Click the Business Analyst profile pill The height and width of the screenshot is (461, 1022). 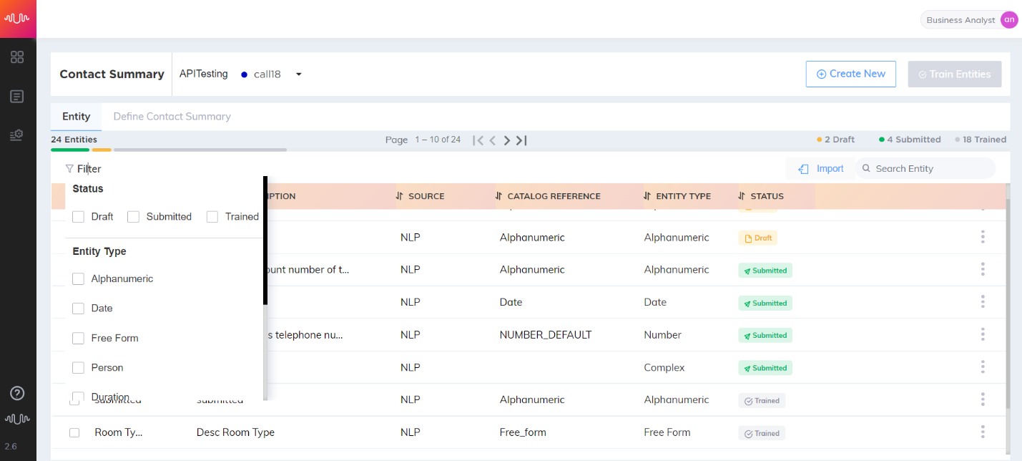tap(969, 20)
